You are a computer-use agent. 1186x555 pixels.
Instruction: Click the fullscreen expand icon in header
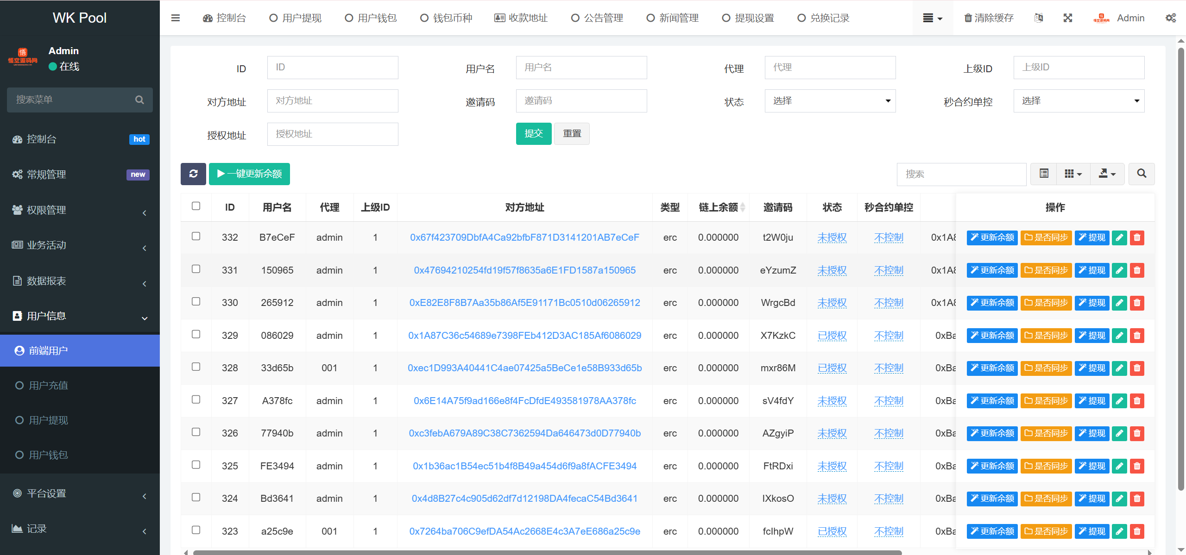1067,18
